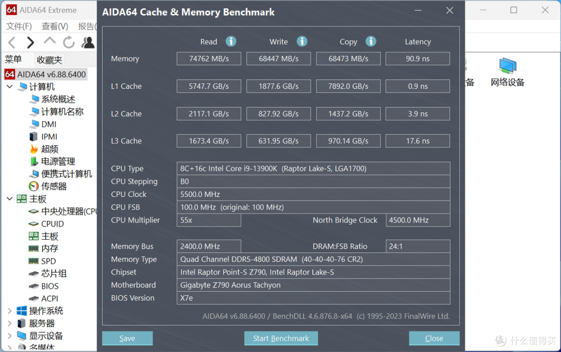The width and height of the screenshot is (561, 352).
Task: Click the CPU Clock 5500.0 MHz field
Action: 313,194
